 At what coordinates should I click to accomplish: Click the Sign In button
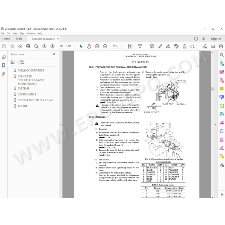pos(216,39)
